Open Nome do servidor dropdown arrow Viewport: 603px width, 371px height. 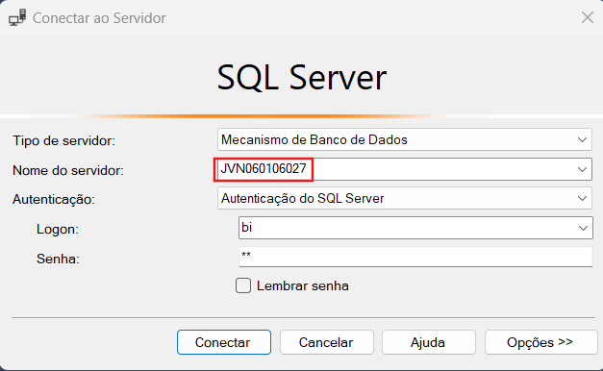click(x=582, y=169)
